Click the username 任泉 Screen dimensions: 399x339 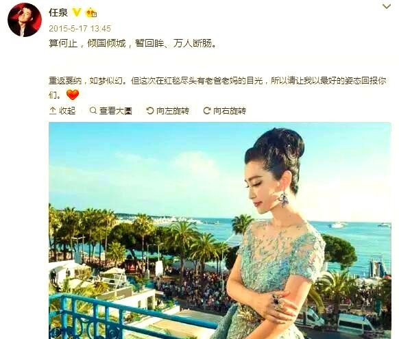pos(58,12)
